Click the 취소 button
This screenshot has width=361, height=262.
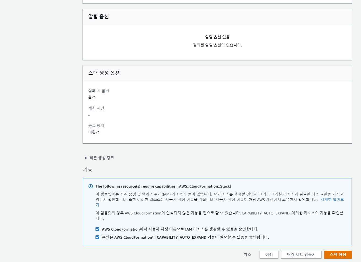[x=247, y=254]
